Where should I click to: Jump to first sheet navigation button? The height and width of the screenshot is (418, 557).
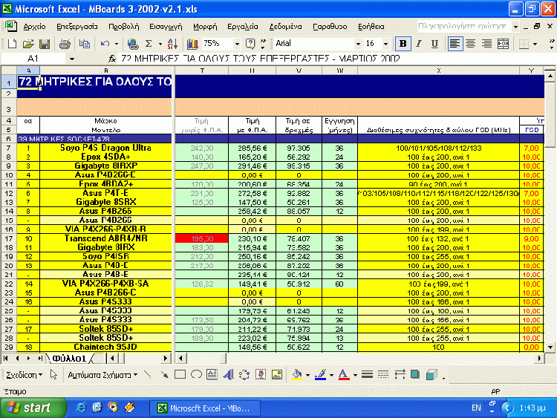click(x=6, y=359)
